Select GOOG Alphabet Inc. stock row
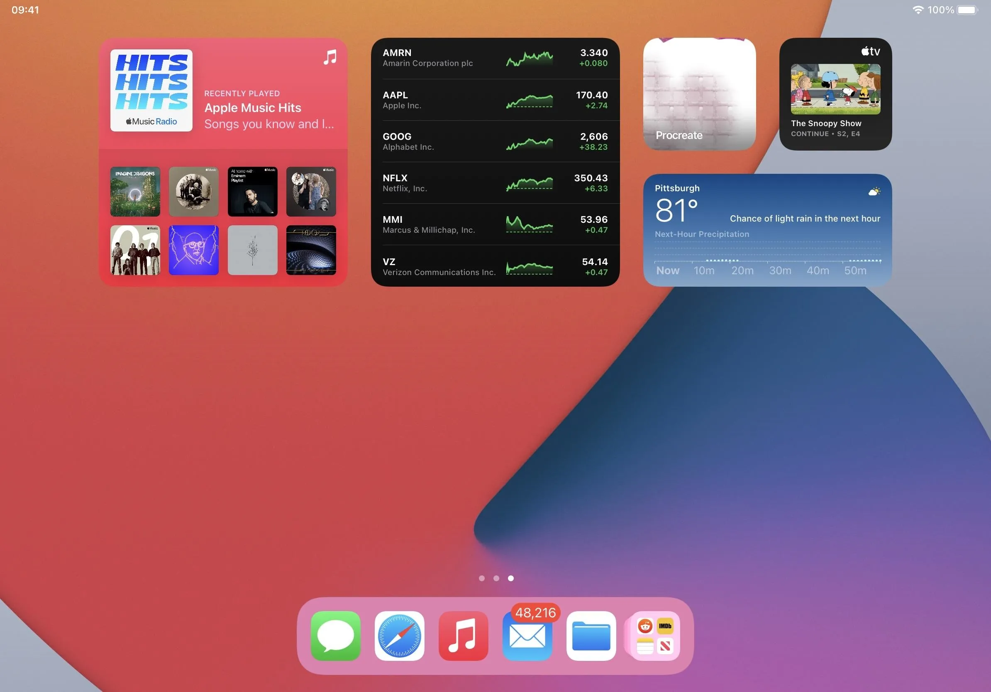 [495, 141]
